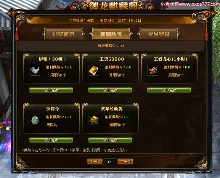Select the 麒麟珍宝 tab
220x178 pixels.
[x=111, y=34]
